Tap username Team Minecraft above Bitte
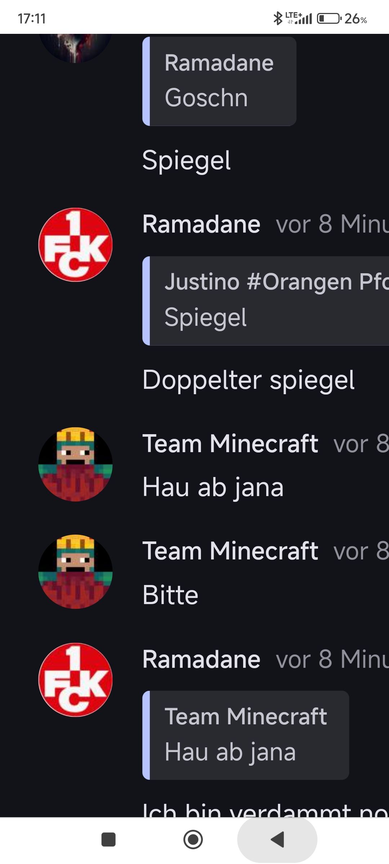Image resolution: width=389 pixels, height=864 pixels. tap(231, 550)
